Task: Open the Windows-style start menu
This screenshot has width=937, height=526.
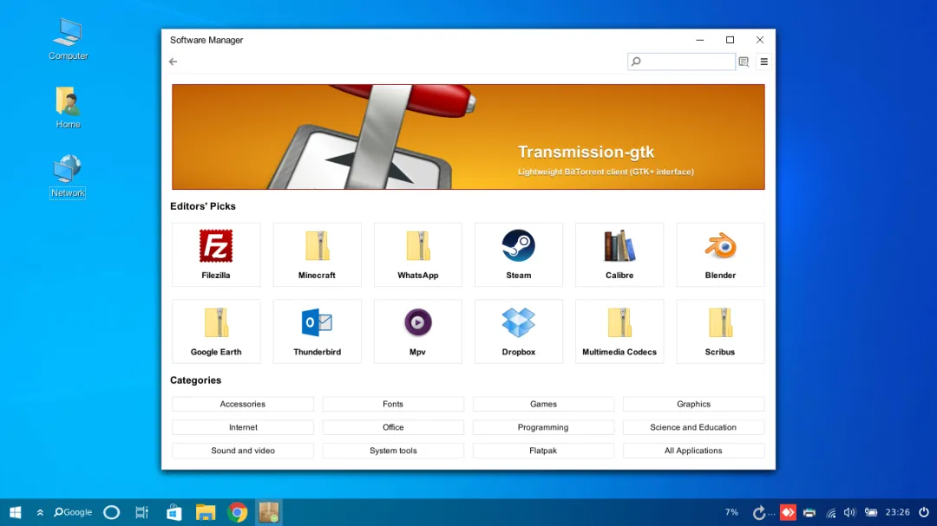Action: click(16, 512)
